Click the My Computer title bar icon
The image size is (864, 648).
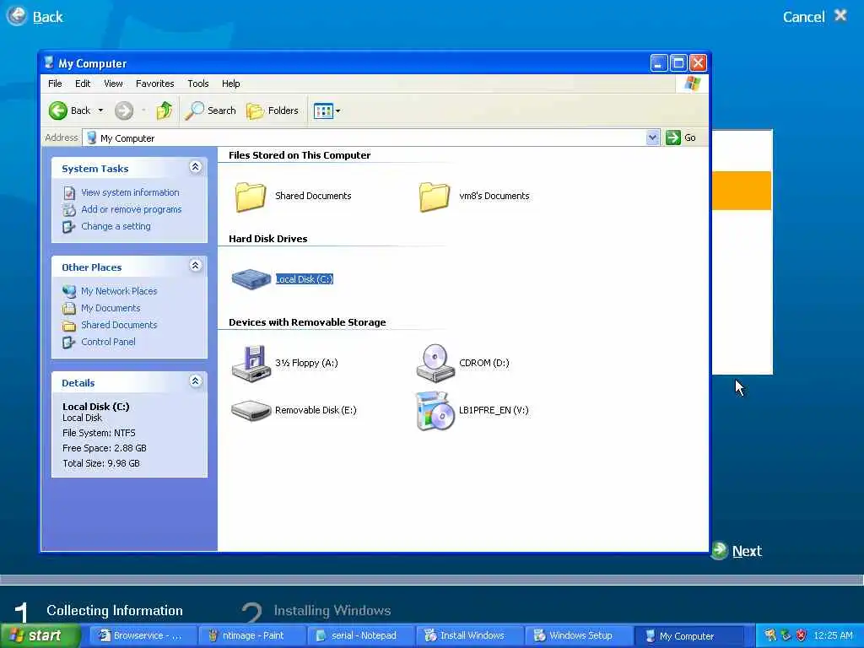click(x=49, y=62)
